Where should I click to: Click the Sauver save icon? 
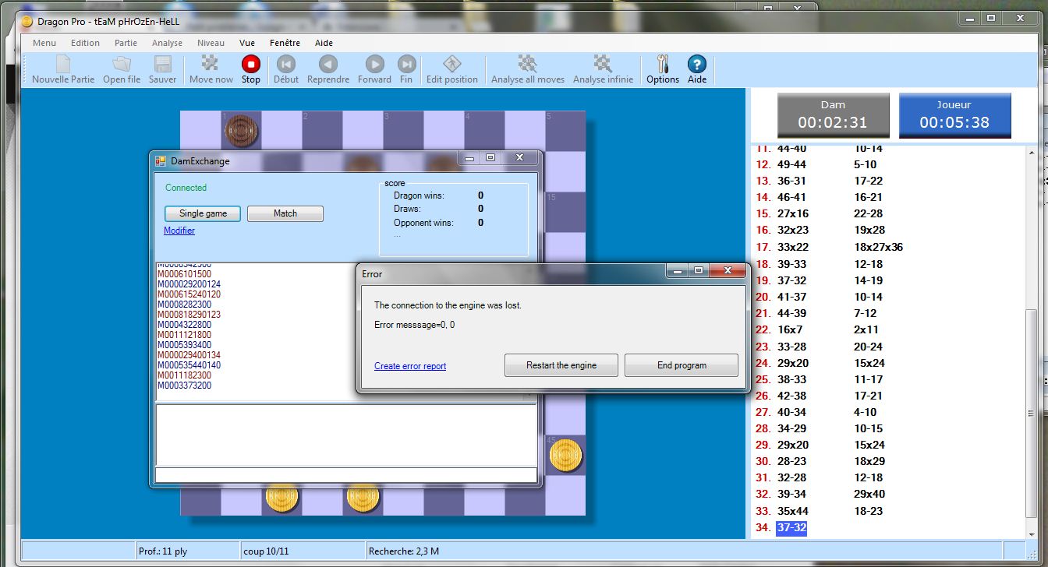[x=163, y=65]
